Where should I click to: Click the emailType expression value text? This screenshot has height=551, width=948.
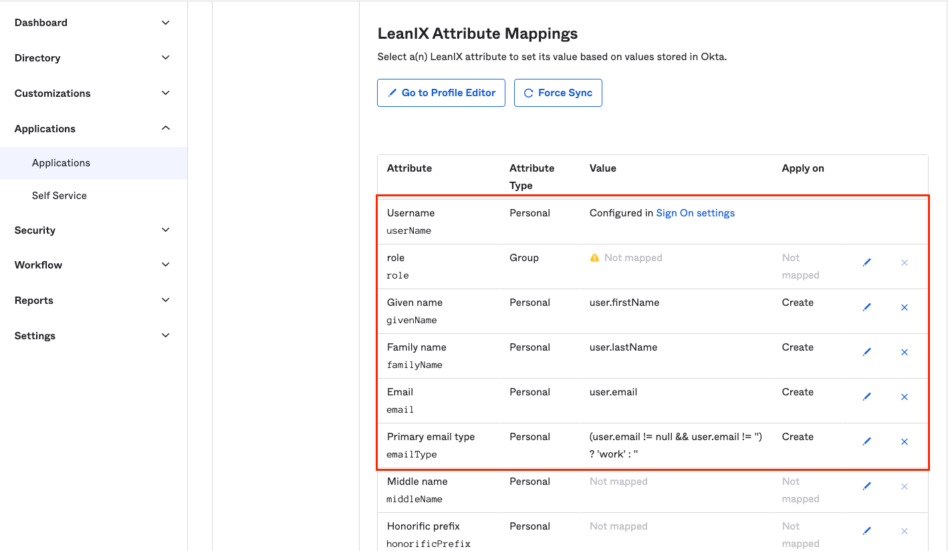(x=676, y=445)
